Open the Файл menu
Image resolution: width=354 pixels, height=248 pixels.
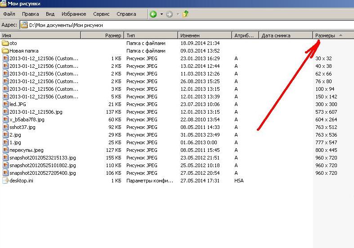tap(9, 14)
